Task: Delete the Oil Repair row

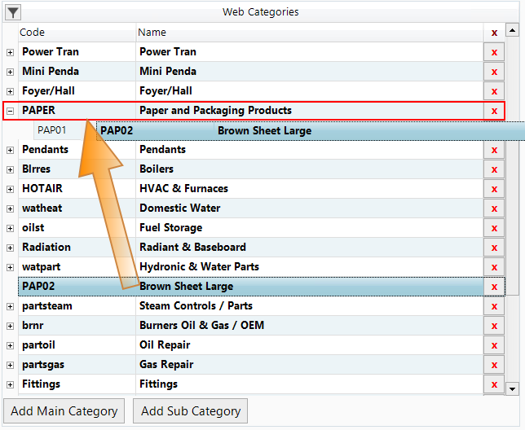Action: point(494,345)
